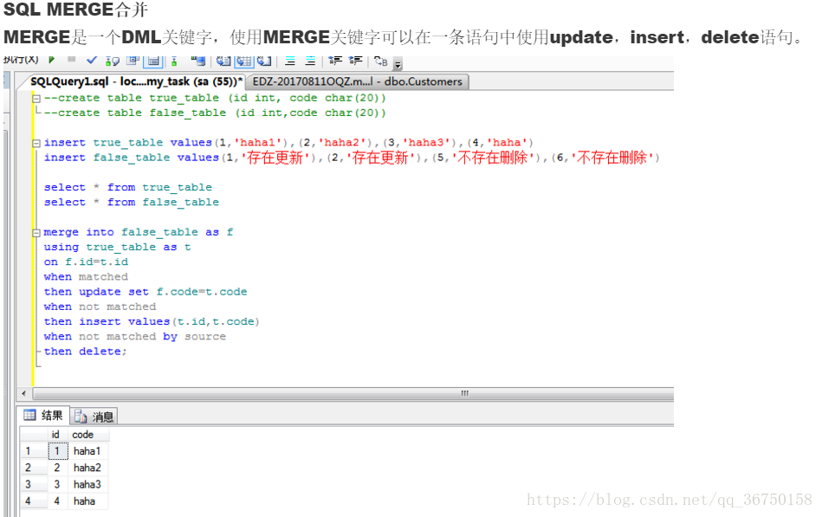The image size is (822, 517).
Task: Click the 'on f.id=t.id' line
Action: (86, 262)
